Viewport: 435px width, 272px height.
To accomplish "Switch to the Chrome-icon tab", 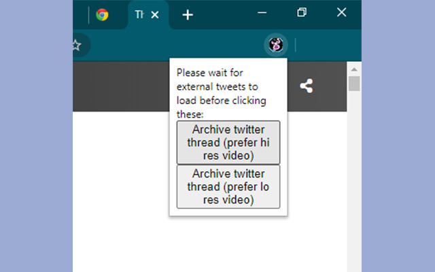I will click(102, 15).
